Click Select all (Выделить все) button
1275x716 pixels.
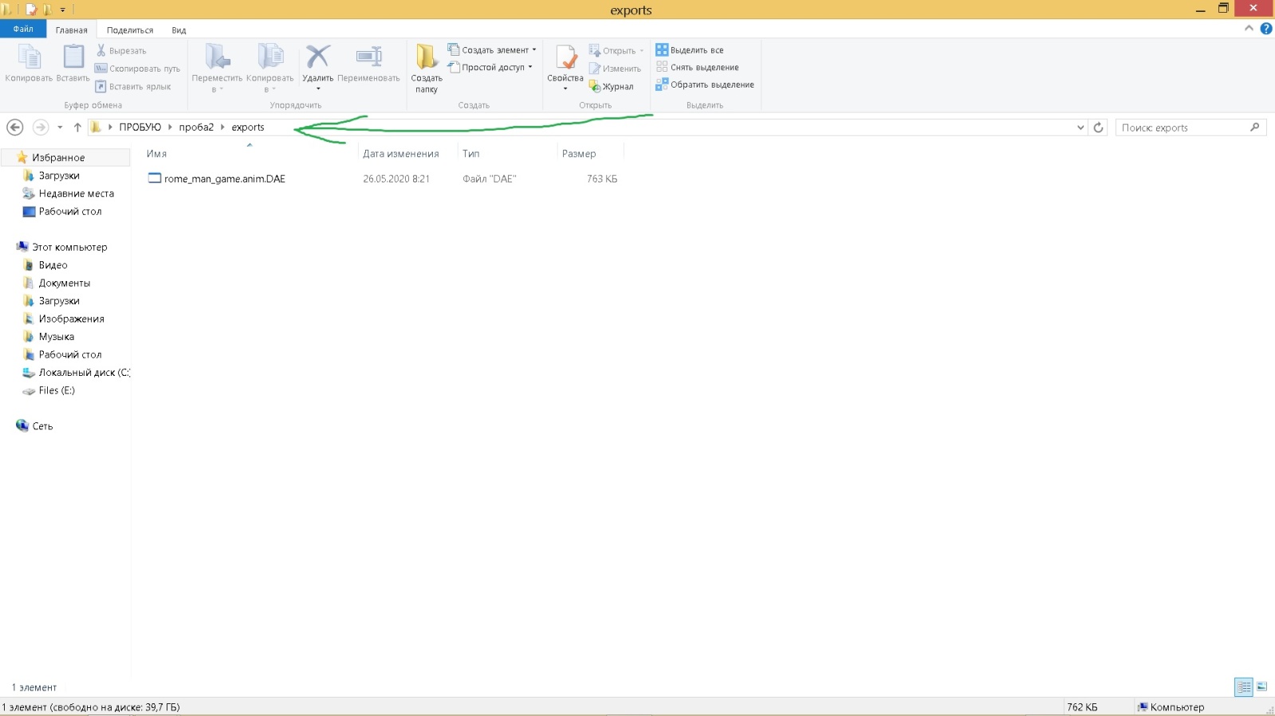690,50
